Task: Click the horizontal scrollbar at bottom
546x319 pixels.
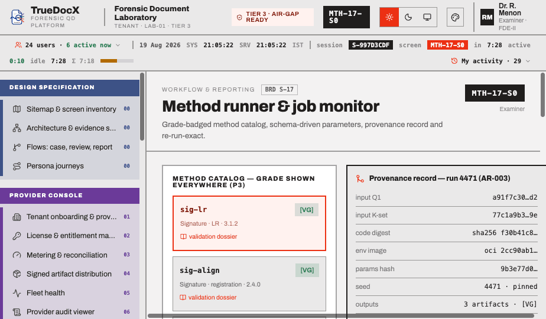Action: tap(342, 316)
